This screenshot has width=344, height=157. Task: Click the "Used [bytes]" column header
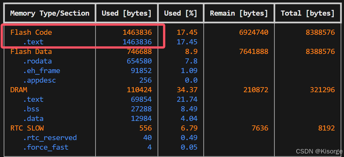pyautogui.click(x=127, y=13)
